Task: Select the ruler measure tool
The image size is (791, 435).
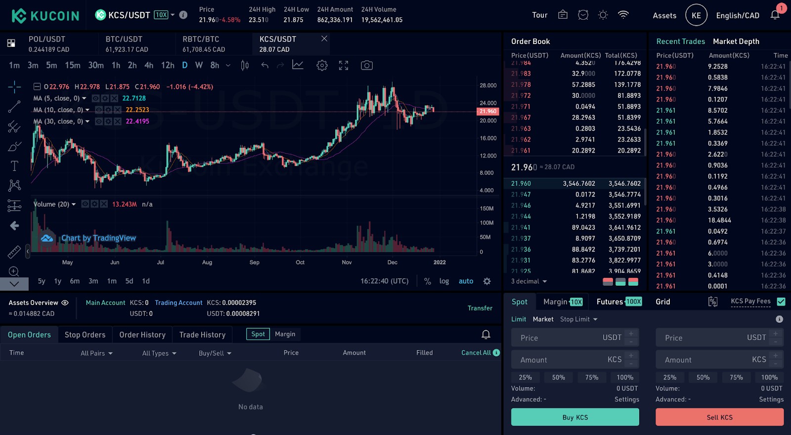Action: click(x=14, y=252)
